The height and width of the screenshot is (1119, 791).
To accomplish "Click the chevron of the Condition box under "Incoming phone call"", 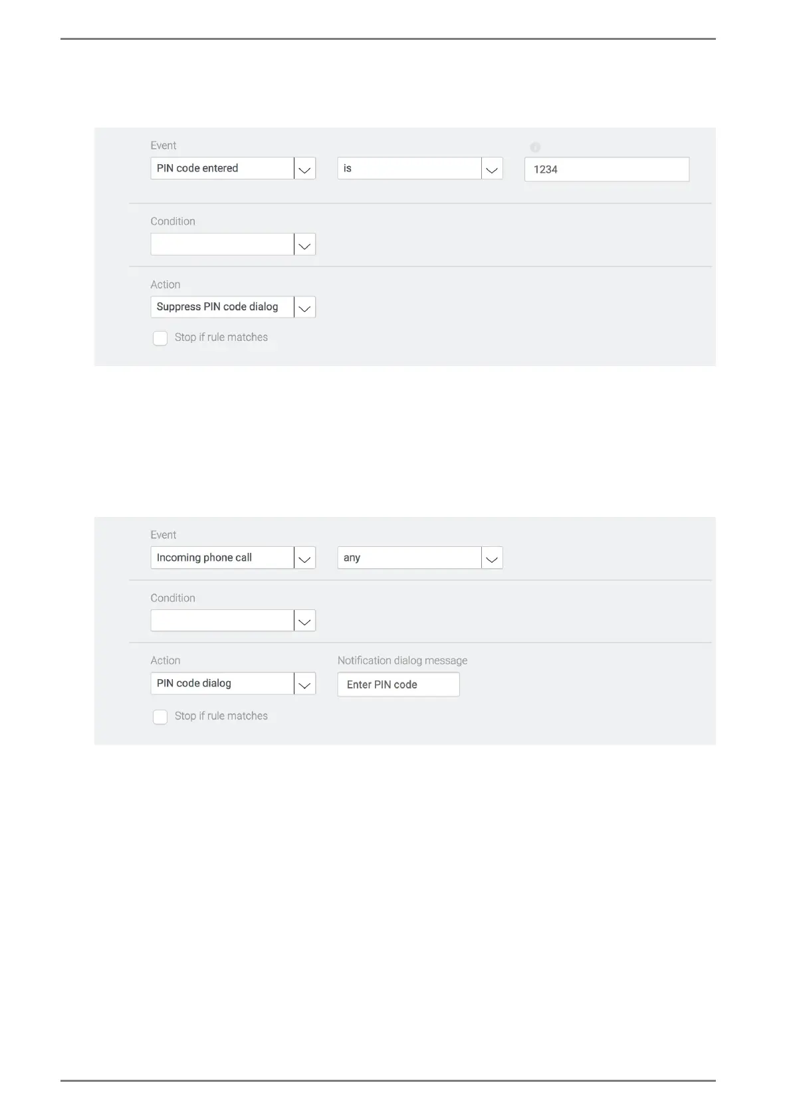I will pyautogui.click(x=304, y=621).
